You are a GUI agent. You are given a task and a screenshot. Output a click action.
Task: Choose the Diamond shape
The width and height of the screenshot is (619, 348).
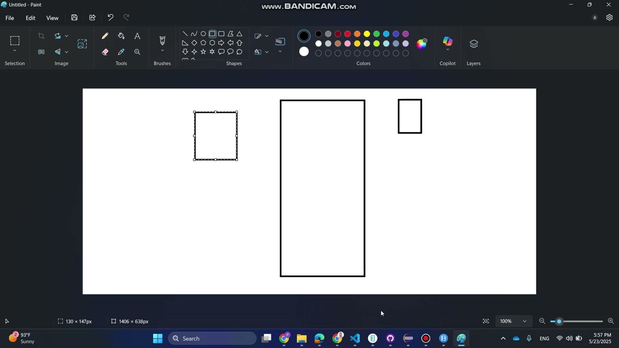[194, 43]
